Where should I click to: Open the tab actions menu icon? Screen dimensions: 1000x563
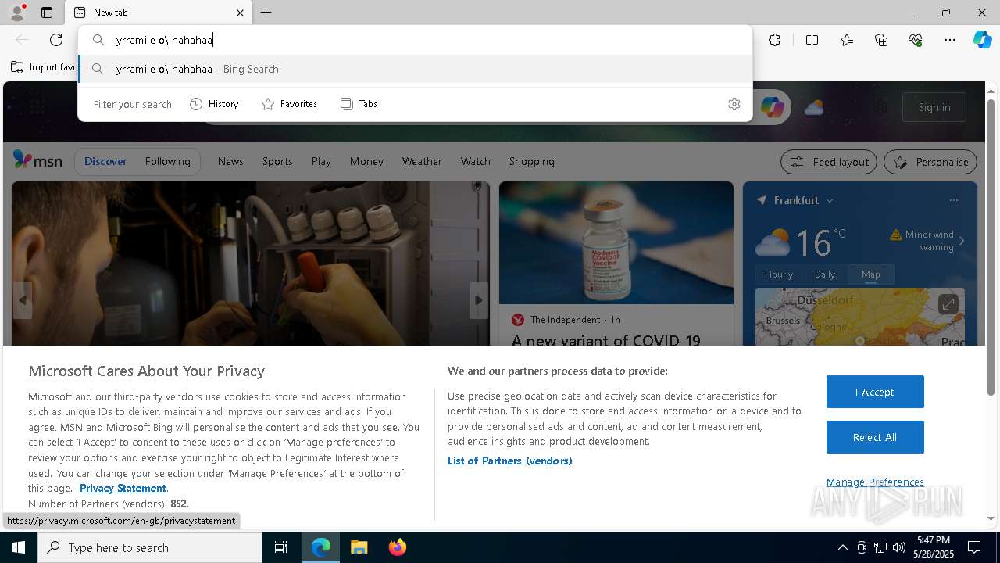click(47, 13)
